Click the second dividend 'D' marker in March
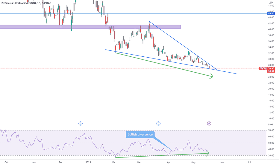 tap(158, 123)
